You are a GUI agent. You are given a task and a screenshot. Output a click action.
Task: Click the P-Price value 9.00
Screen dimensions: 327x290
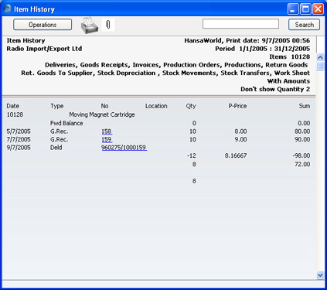tap(240, 139)
